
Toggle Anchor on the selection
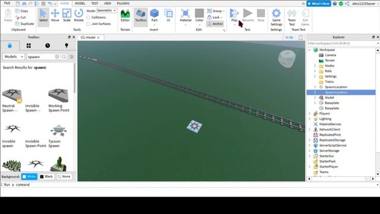click(215, 24)
